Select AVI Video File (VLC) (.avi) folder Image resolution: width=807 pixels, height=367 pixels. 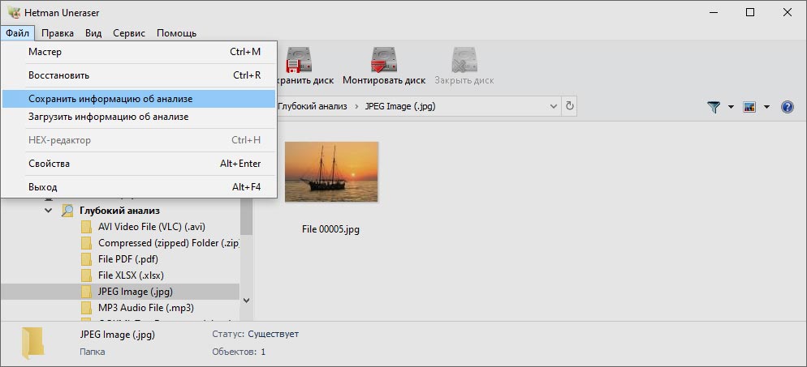point(153,226)
